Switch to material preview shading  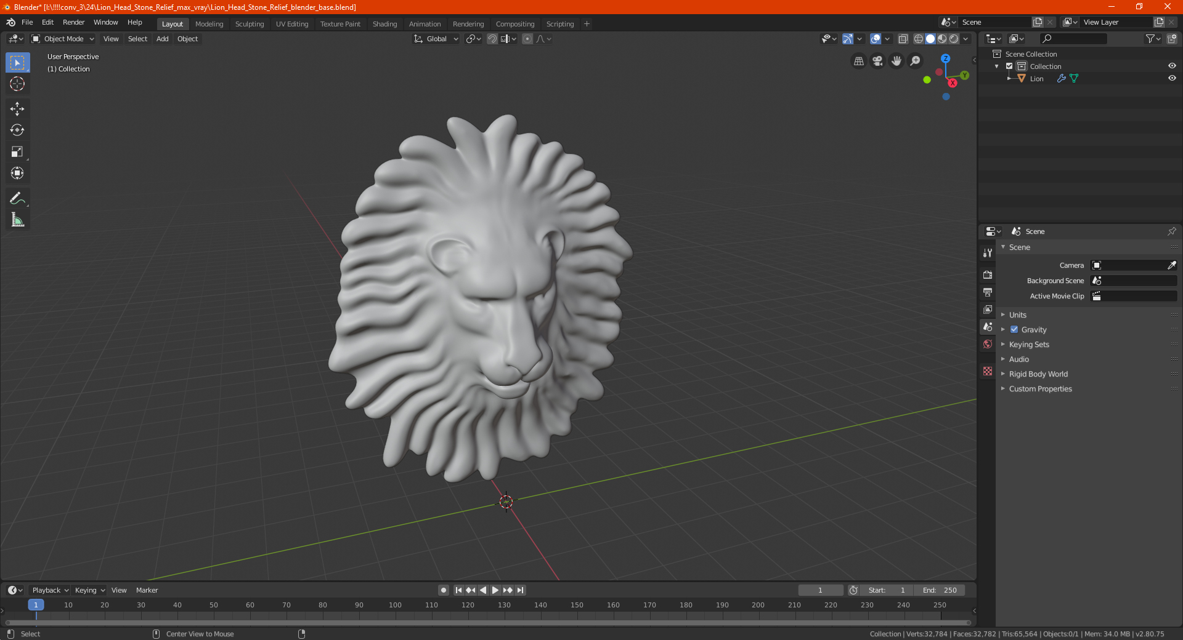pos(942,39)
